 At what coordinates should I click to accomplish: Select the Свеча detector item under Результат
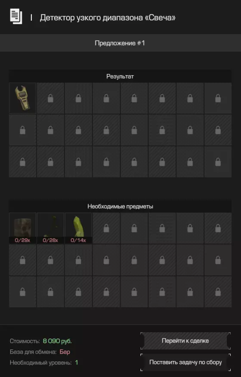[23, 98]
